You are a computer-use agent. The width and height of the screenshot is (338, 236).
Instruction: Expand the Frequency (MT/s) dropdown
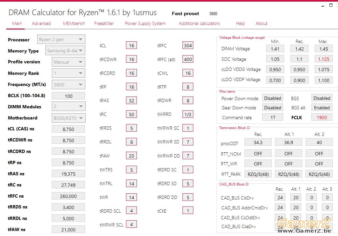coord(68,84)
